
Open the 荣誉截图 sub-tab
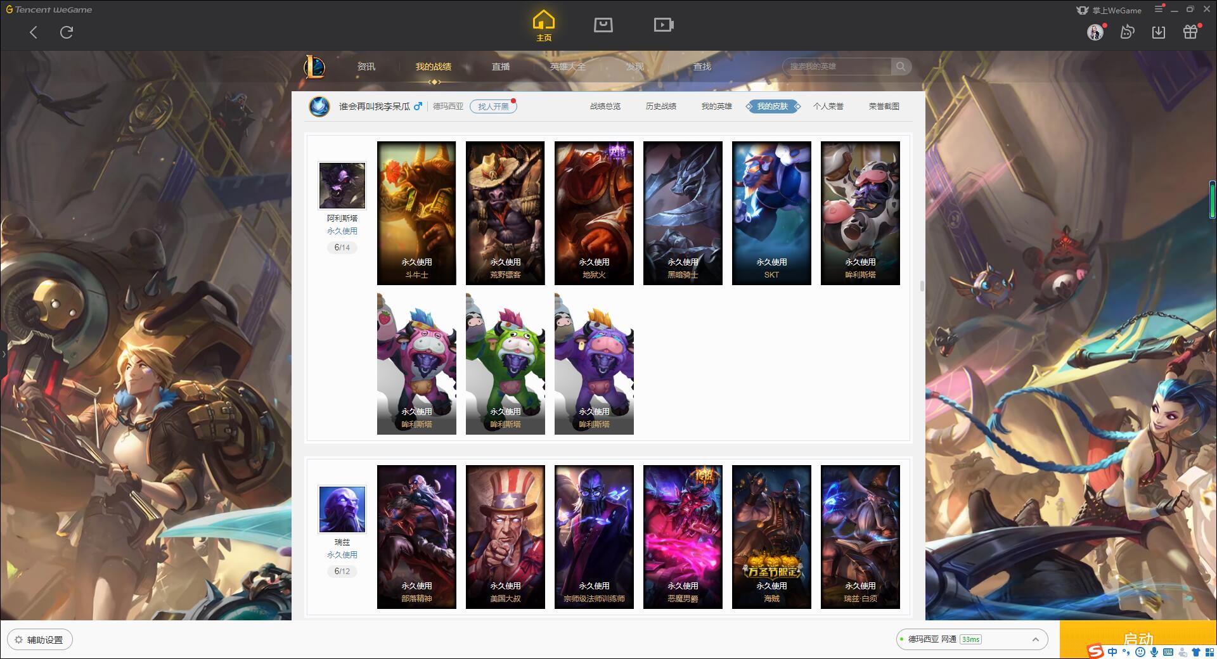(x=884, y=106)
